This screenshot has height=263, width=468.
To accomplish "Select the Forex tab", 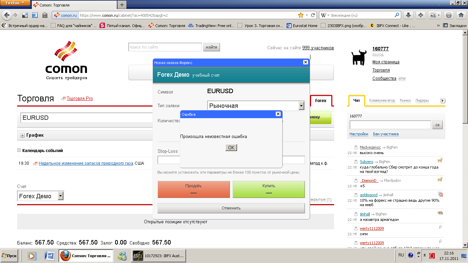I will tap(321, 101).
